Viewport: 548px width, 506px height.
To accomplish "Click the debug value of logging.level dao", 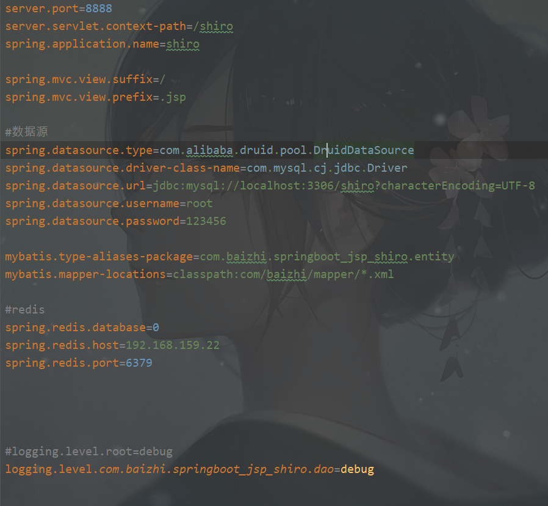I will coord(357,469).
